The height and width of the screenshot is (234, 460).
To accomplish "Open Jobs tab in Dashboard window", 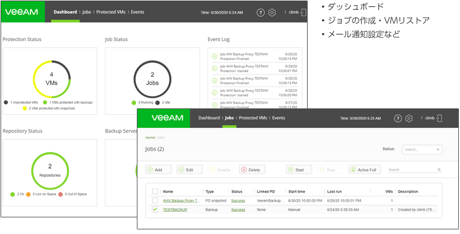I will [87, 12].
